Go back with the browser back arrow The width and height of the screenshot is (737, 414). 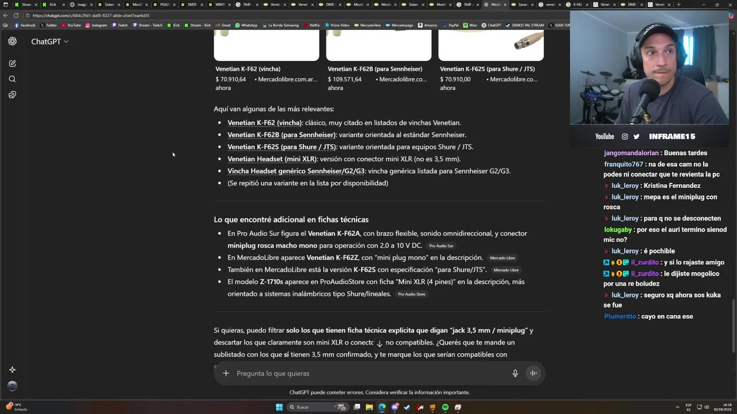coord(6,16)
